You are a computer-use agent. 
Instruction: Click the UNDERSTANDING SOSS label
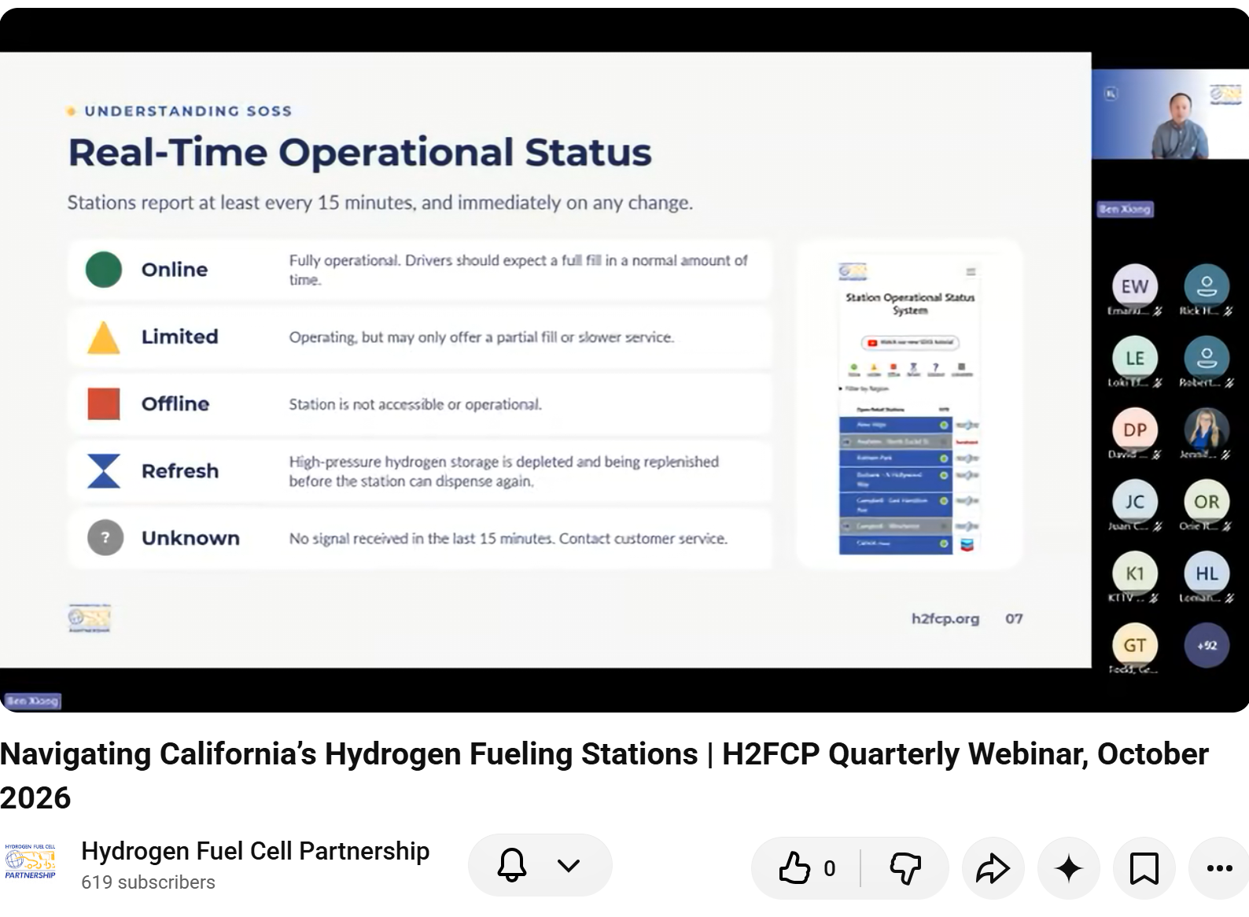(188, 111)
